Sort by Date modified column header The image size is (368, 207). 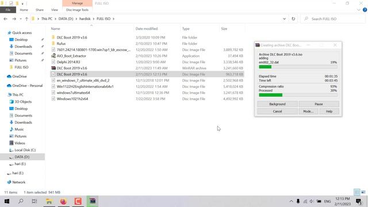coord(147,29)
